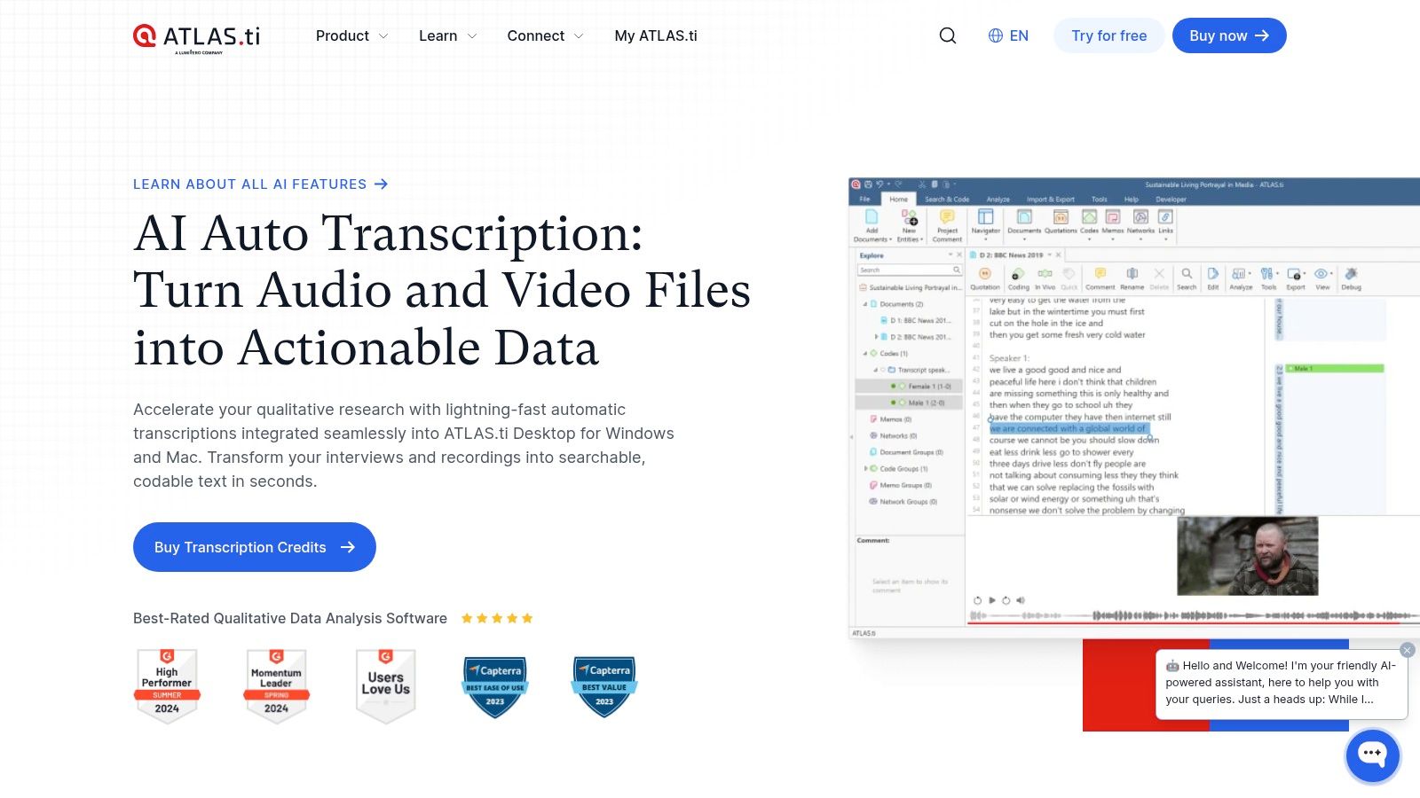Open Networks manager ribbon icon

coord(1141,223)
